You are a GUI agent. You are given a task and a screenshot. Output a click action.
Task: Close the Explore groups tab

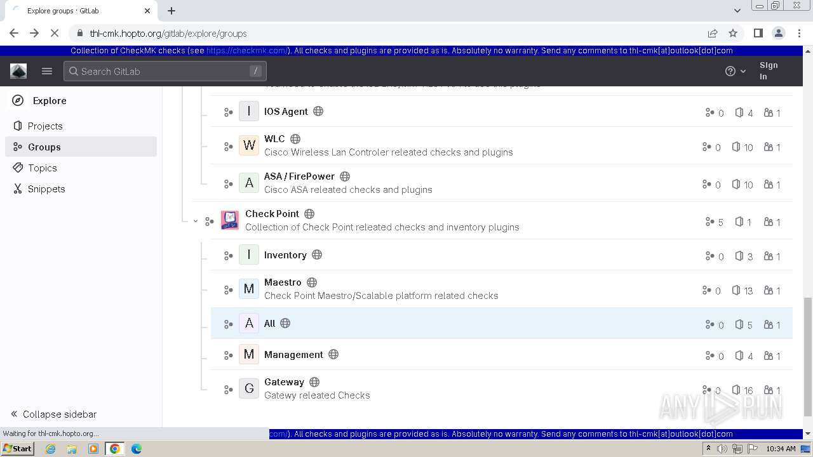pyautogui.click(x=147, y=11)
